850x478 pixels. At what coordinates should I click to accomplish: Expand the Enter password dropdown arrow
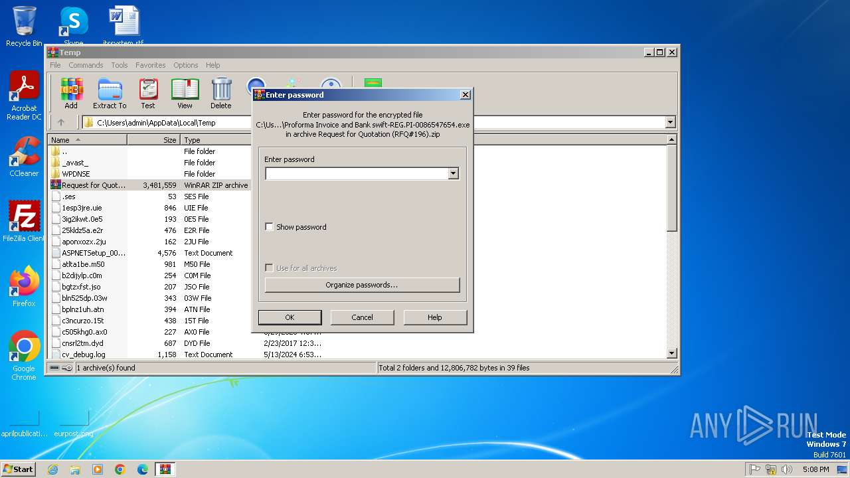(454, 174)
